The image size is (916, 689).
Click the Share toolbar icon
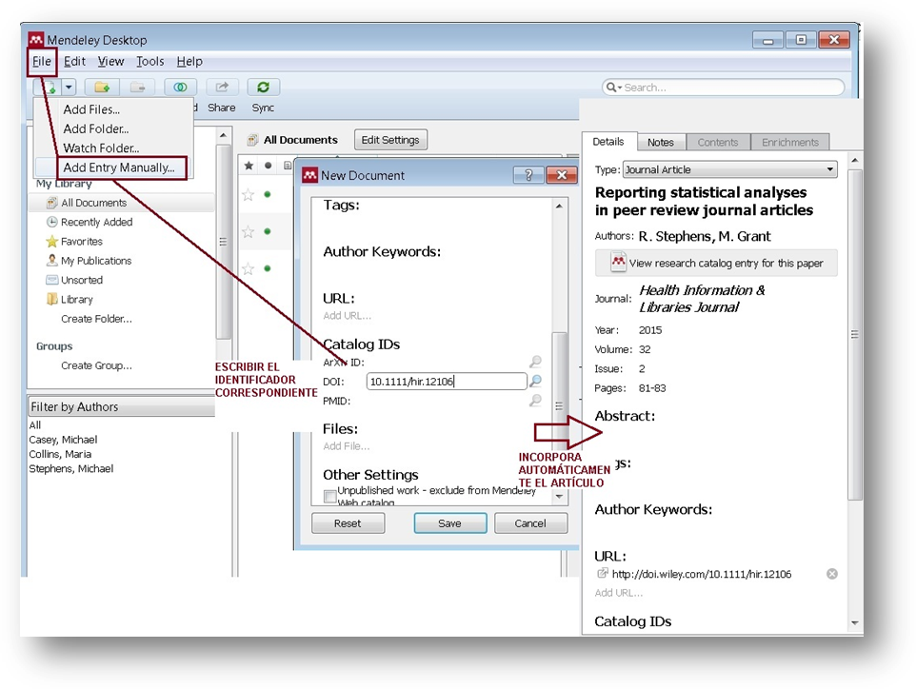[222, 88]
